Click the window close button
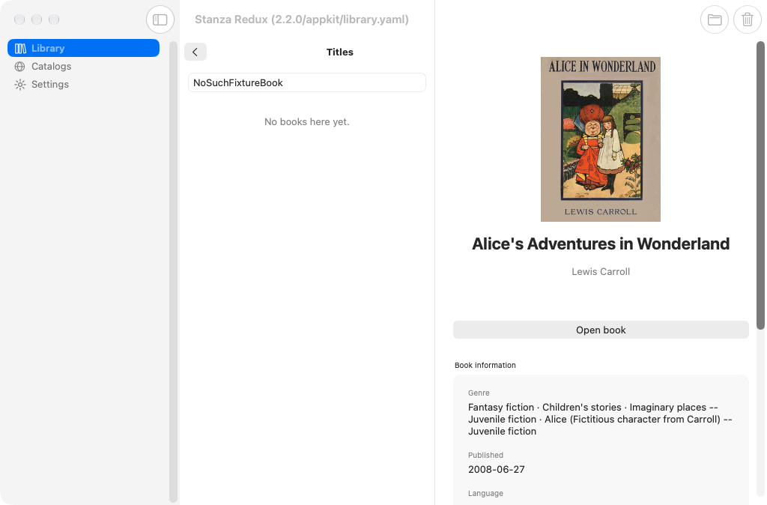 [19, 19]
